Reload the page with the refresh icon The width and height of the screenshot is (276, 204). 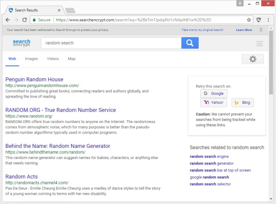pyautogui.click(x=24, y=20)
